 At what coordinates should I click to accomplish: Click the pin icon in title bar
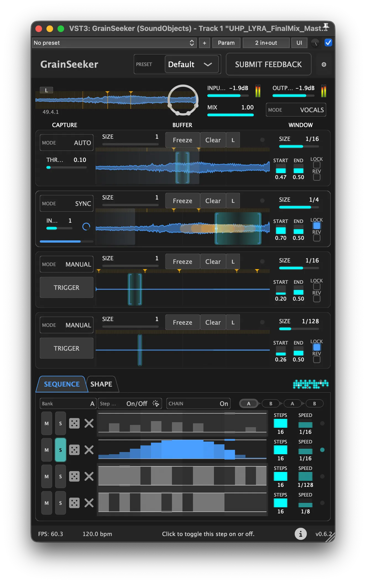[x=326, y=27]
